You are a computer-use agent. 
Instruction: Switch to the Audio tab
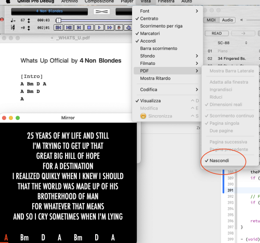point(227,20)
